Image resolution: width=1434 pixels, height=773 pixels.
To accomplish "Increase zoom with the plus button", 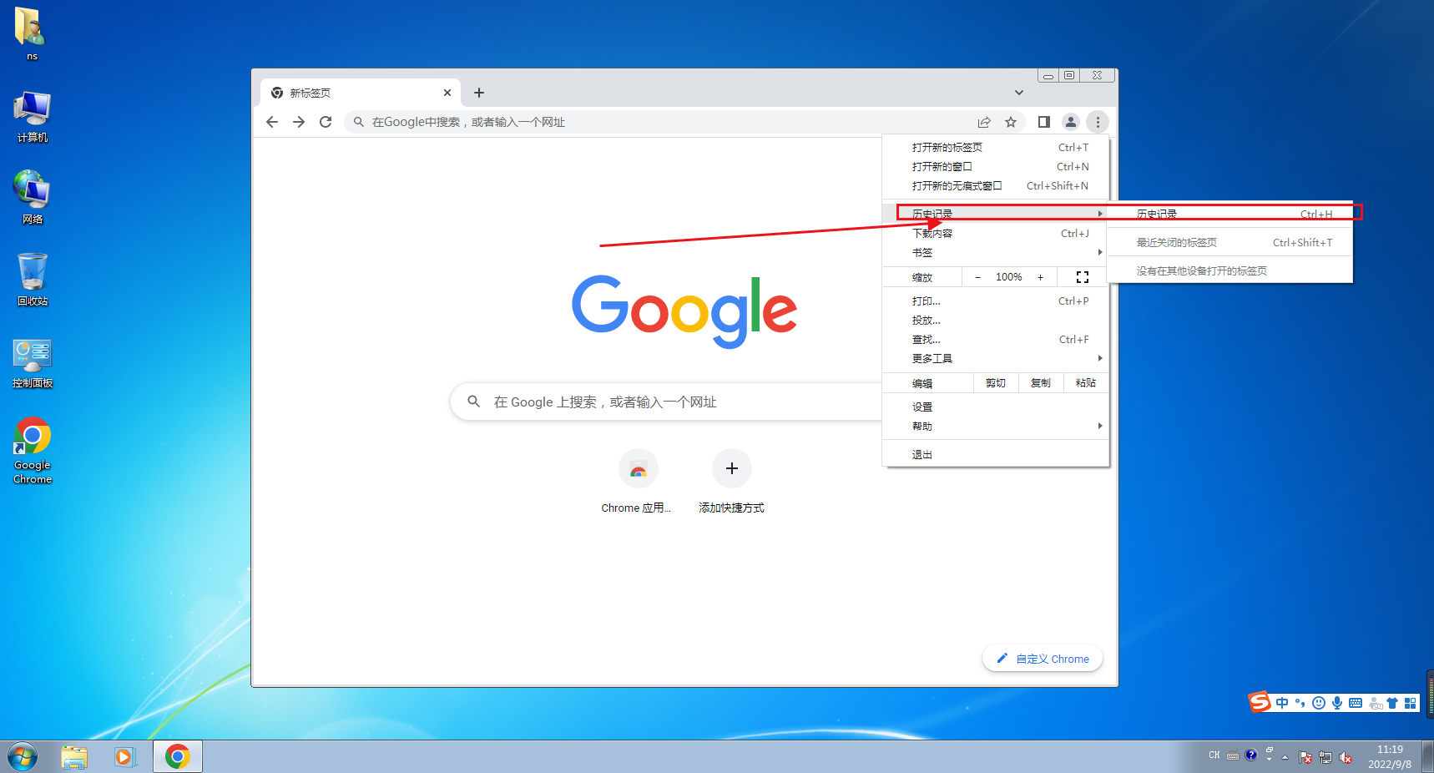I will pos(1040,277).
